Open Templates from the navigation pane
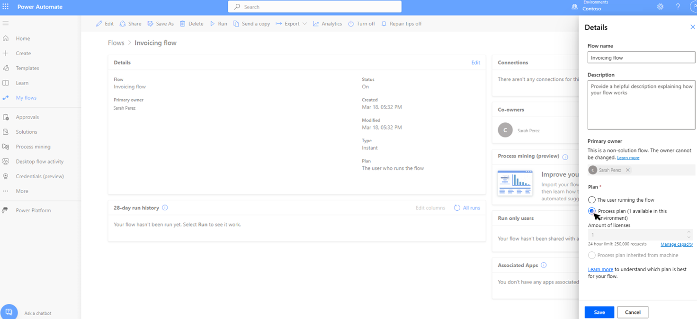Screen dimensions: 697x319 tap(27, 68)
